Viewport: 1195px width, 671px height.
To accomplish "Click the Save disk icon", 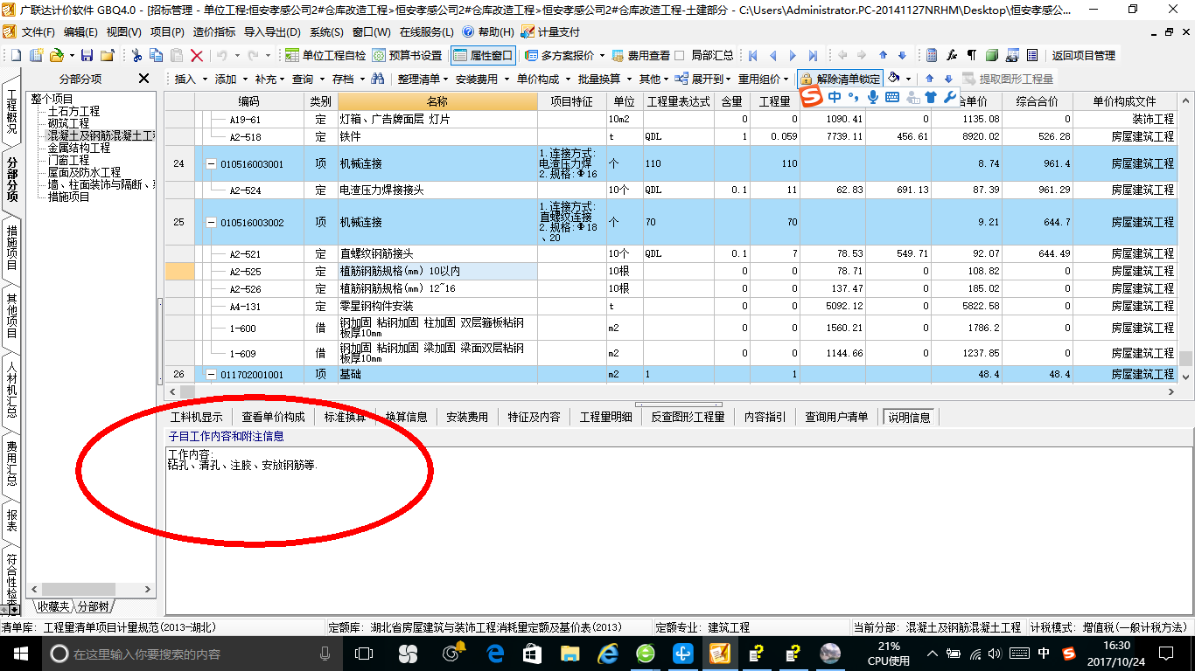I will coord(87,55).
